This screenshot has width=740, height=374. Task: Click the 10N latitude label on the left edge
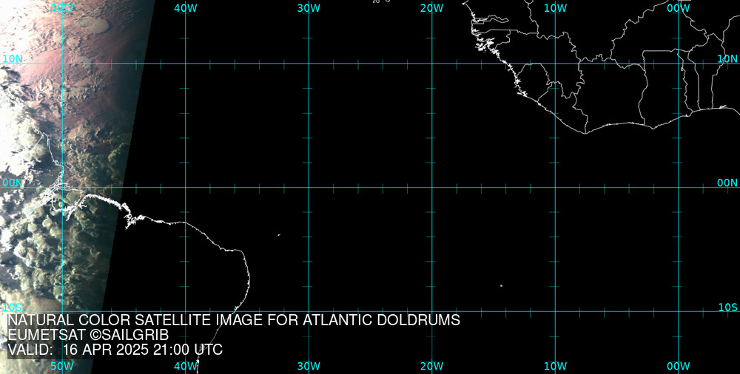[13, 58]
